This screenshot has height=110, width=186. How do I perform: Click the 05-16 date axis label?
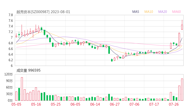point(36,104)
